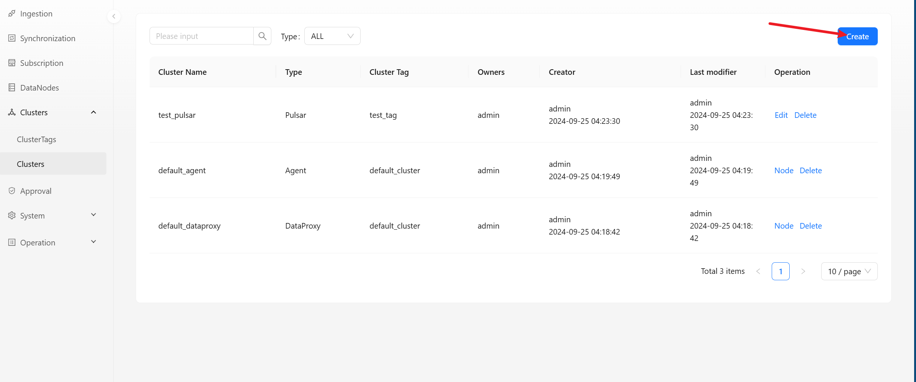Screen dimensions: 916x382
Task: Click the Approval shield icon
Action: click(x=12, y=191)
